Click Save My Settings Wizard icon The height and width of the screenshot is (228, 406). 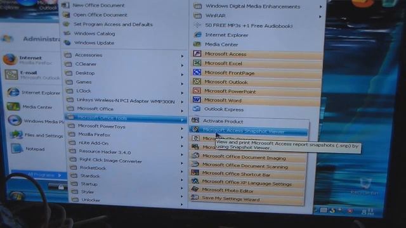pyautogui.click(x=195, y=198)
